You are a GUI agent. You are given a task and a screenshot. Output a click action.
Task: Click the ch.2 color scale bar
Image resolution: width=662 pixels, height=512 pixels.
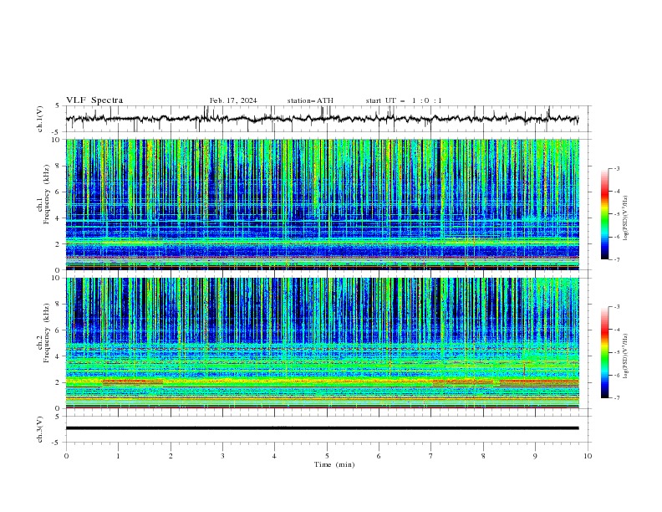605,352
